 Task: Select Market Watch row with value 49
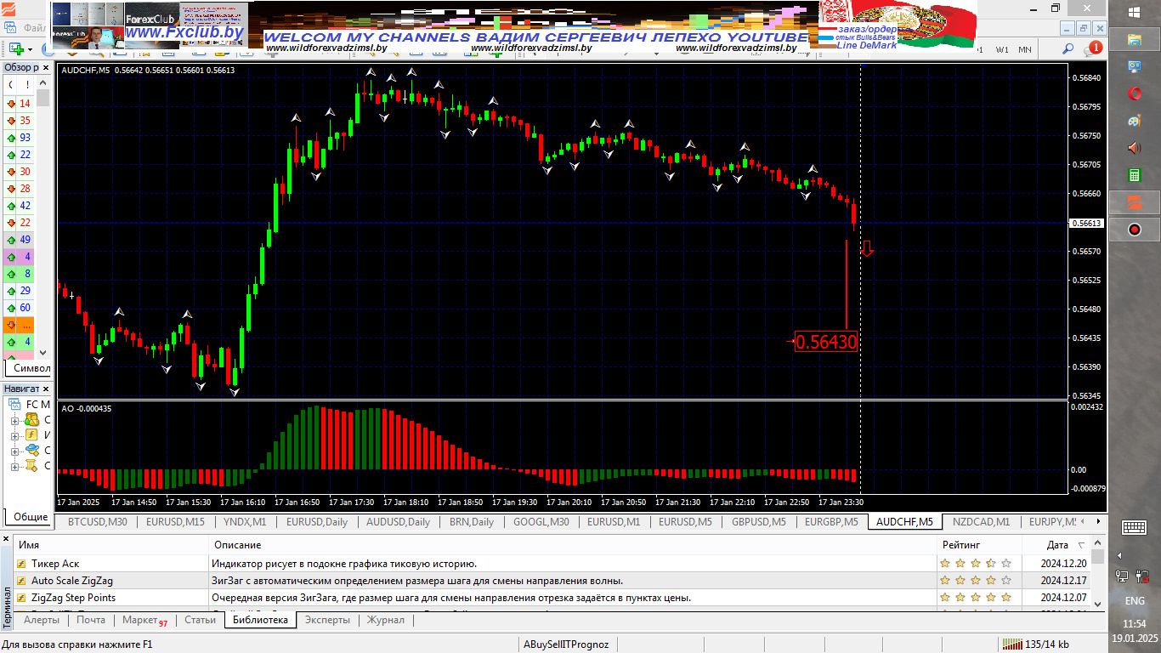point(19,240)
